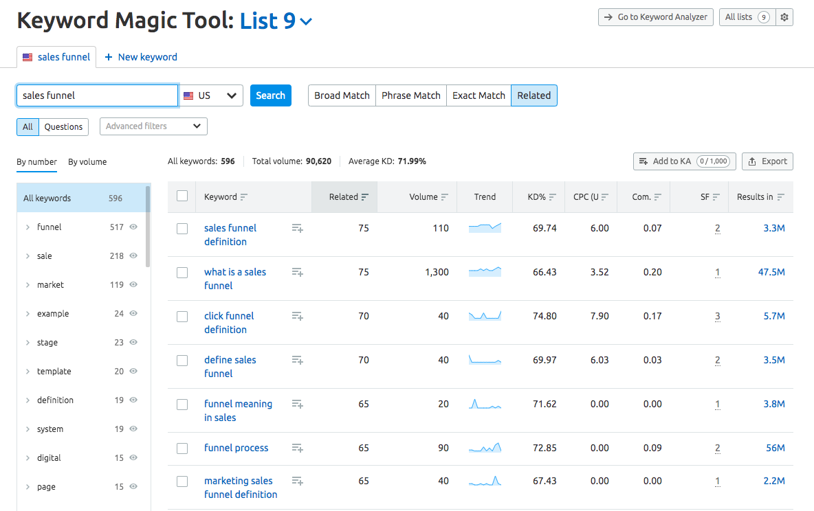This screenshot has height=511, width=814.
Task: Switch to the Phrase Match tab
Action: [x=410, y=95]
